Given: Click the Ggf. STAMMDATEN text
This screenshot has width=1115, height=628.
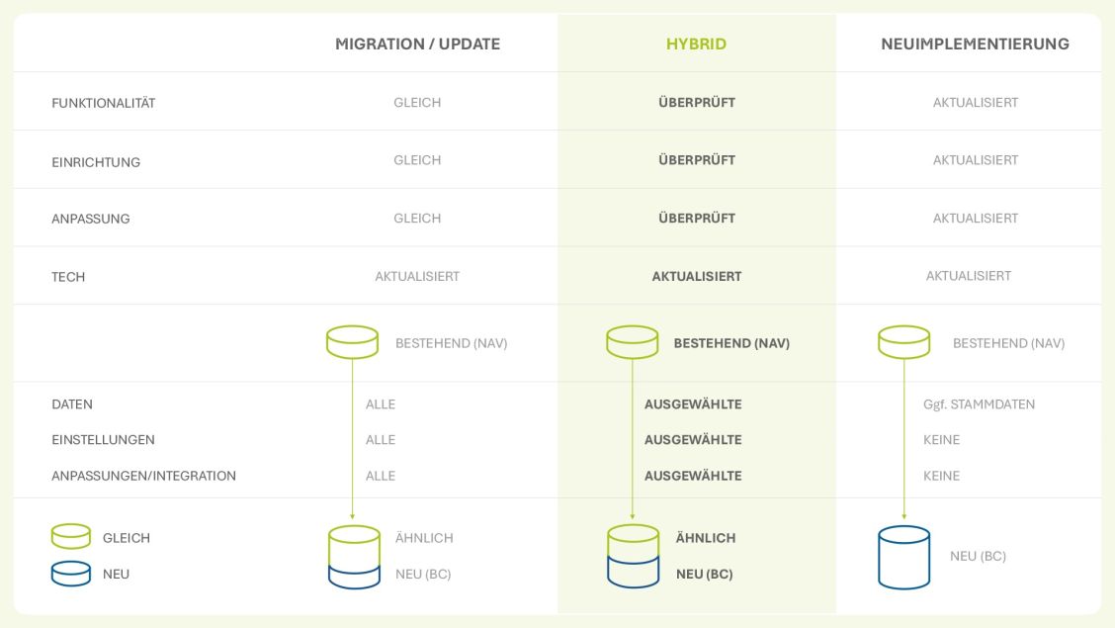Looking at the screenshot, I should click(x=979, y=404).
